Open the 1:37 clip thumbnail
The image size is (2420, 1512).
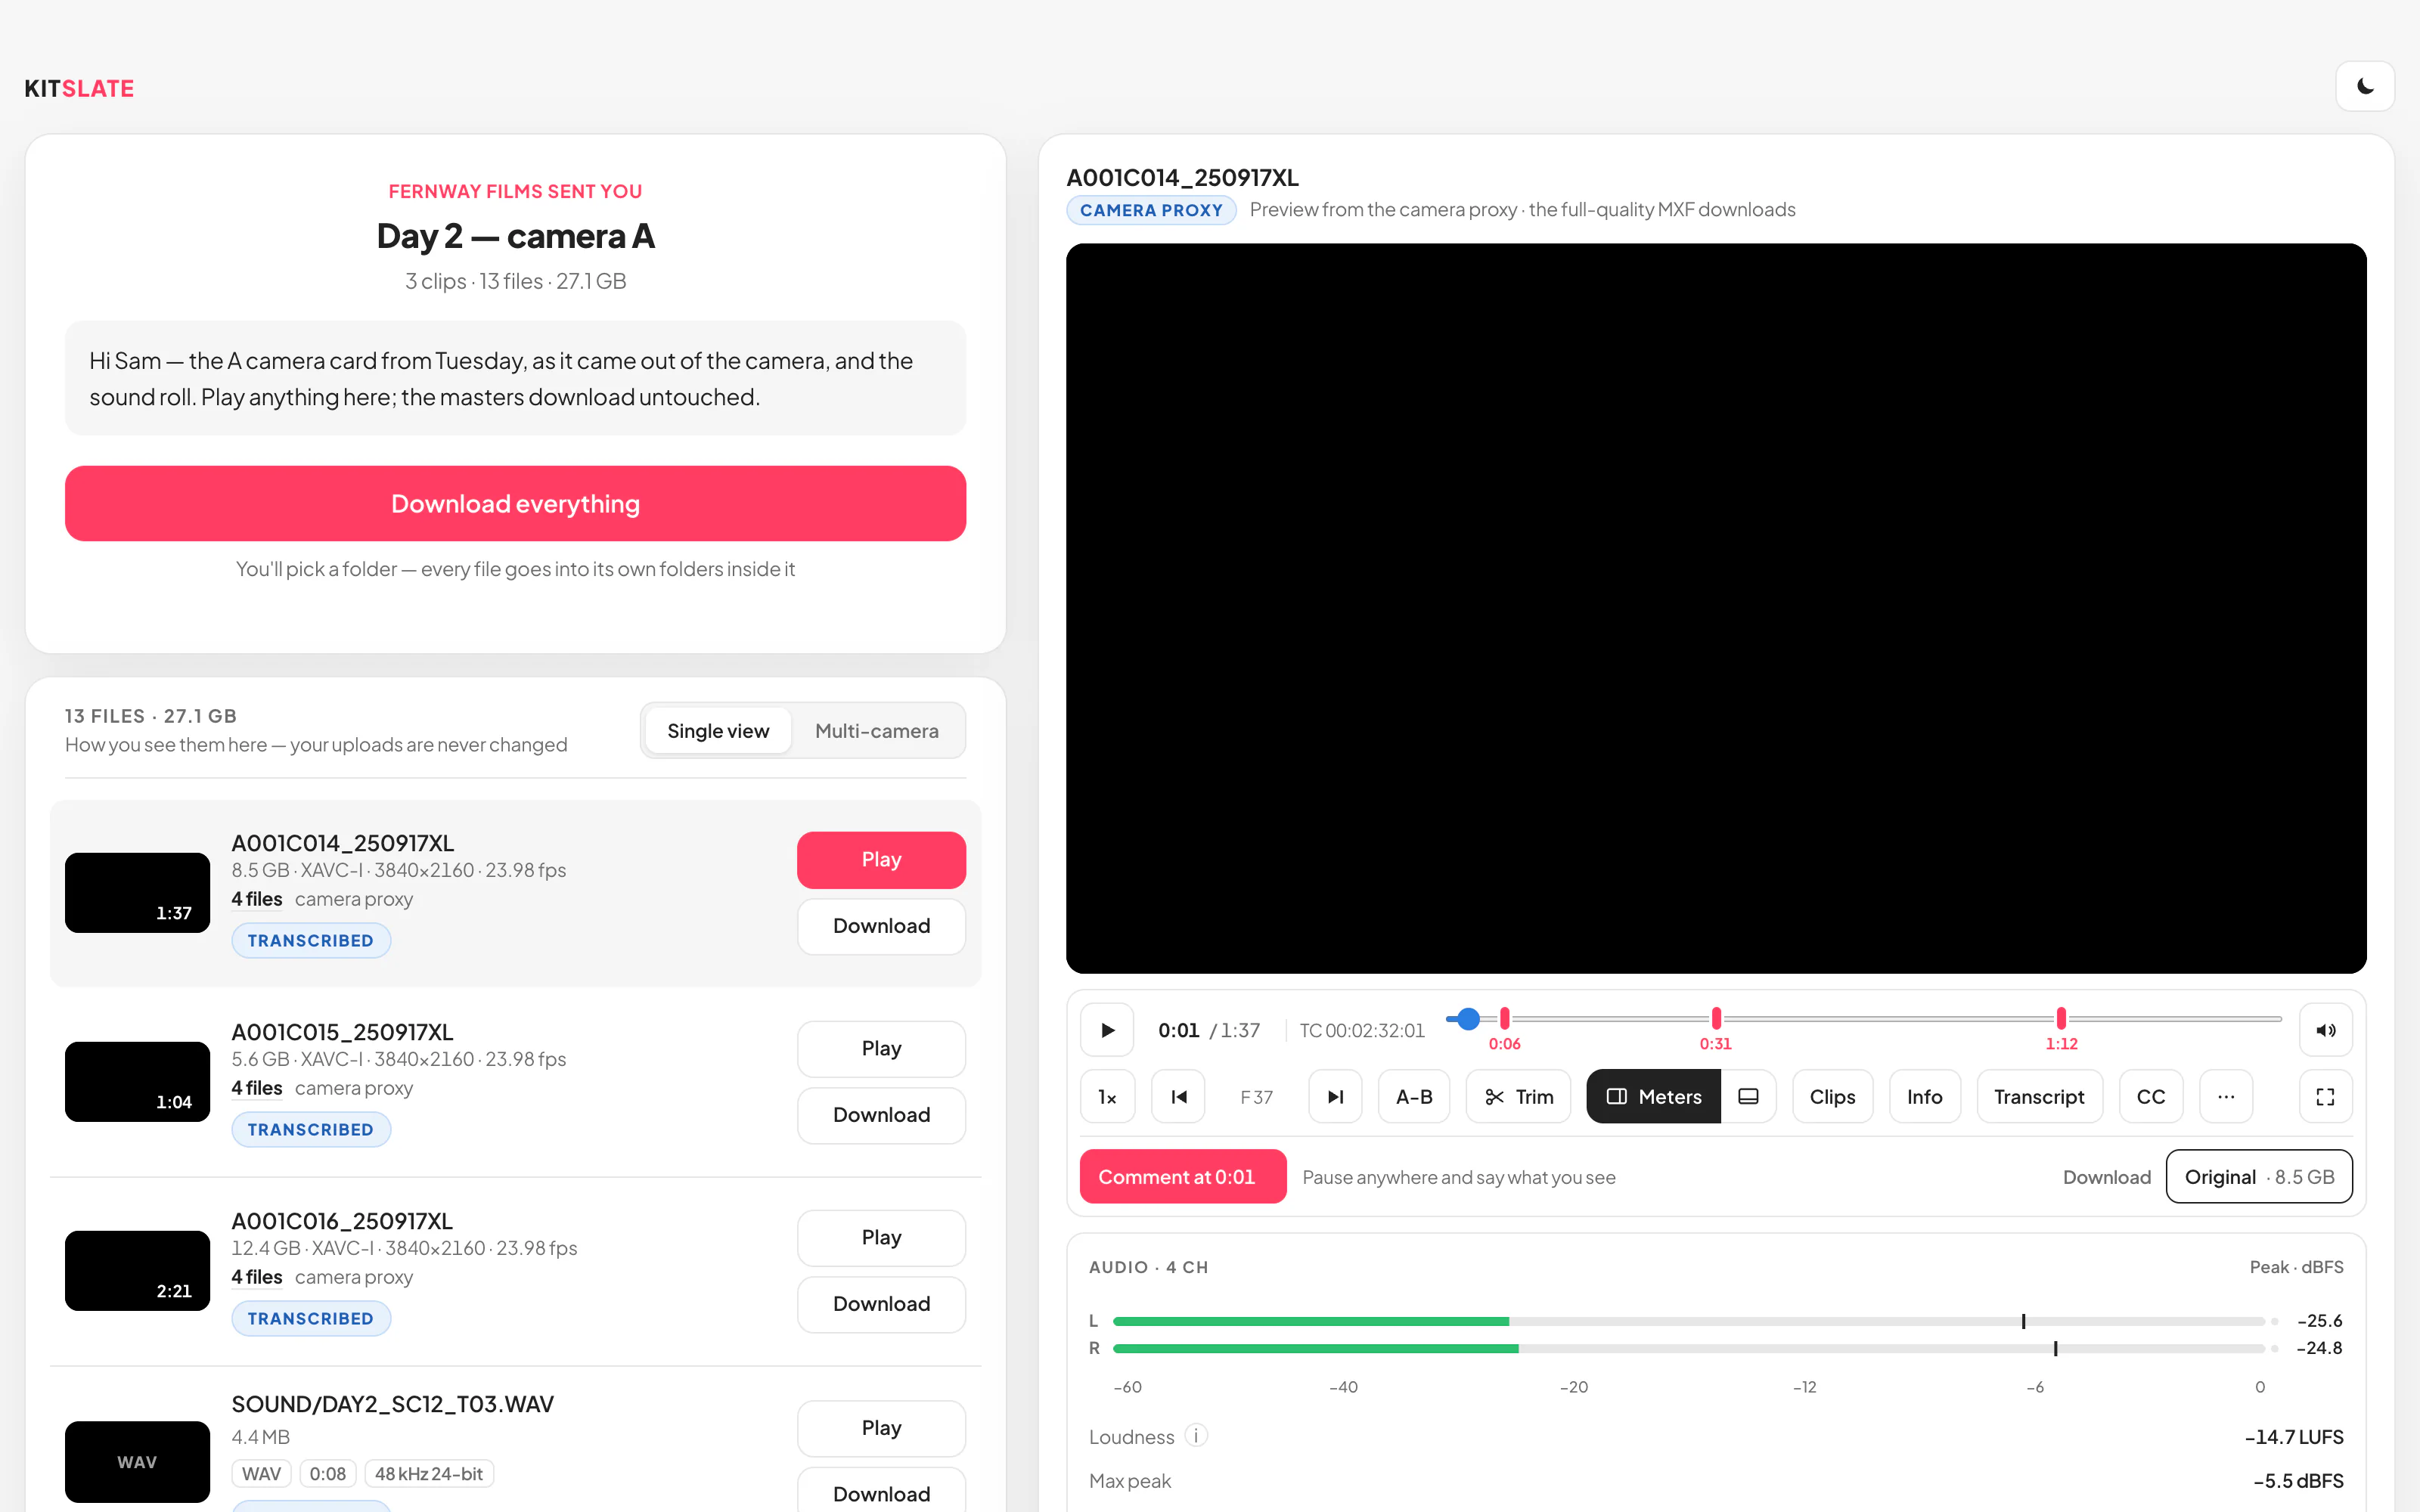(137, 893)
